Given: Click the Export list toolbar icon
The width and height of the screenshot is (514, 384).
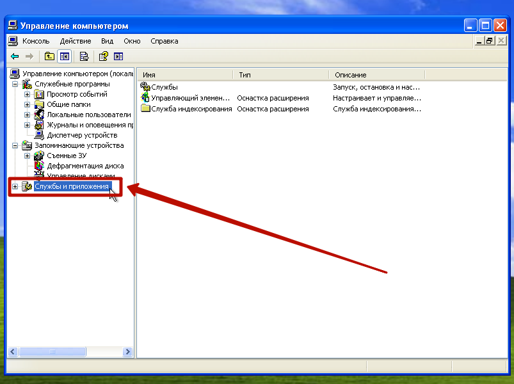Looking at the screenshot, I should click(84, 56).
